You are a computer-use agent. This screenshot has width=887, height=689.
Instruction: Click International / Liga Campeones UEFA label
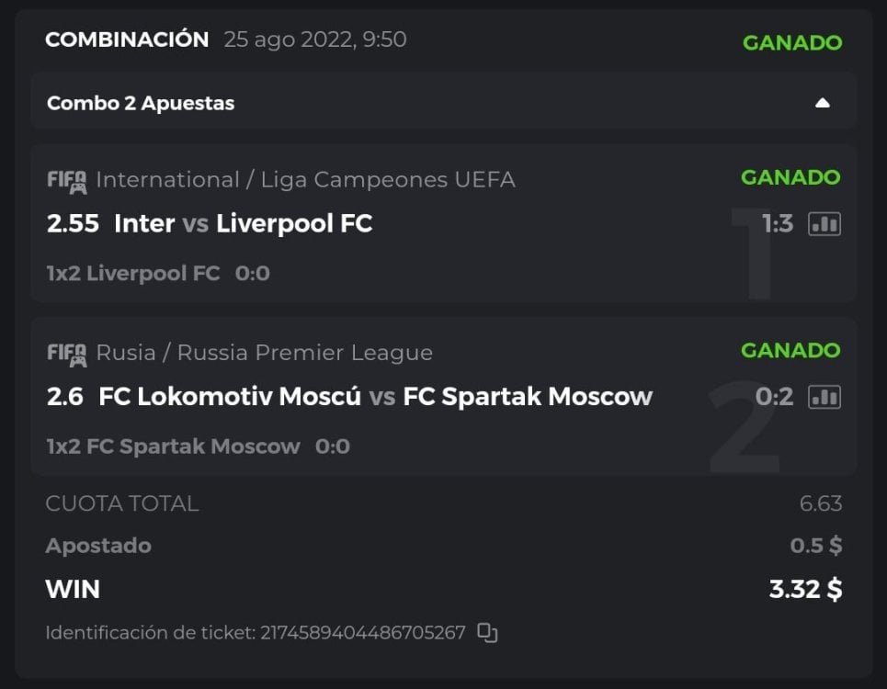click(305, 180)
